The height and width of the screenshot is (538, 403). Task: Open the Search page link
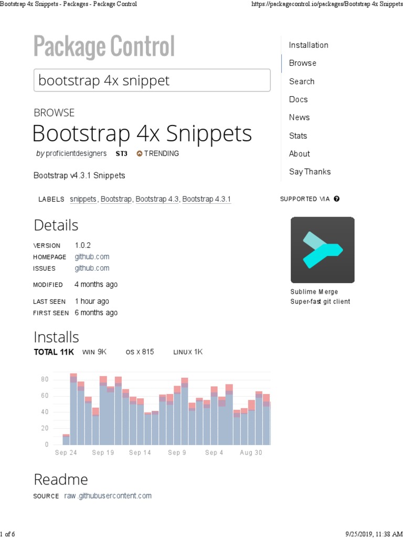click(x=302, y=81)
